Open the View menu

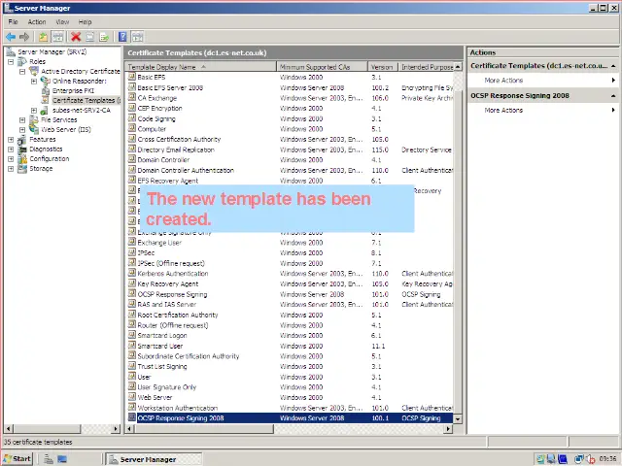coord(62,21)
